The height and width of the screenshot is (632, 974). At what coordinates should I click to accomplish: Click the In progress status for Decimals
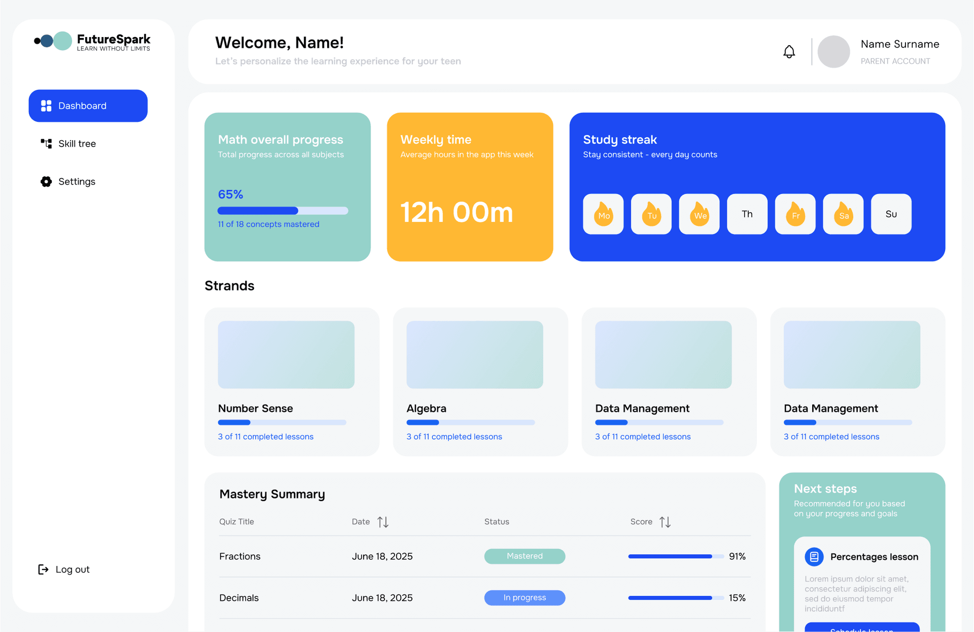(x=525, y=597)
